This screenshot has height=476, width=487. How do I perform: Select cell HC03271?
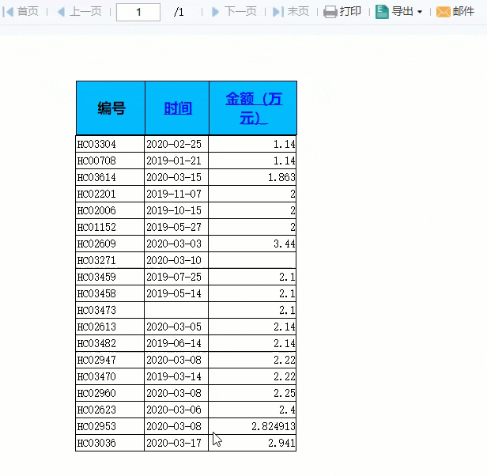(110, 260)
